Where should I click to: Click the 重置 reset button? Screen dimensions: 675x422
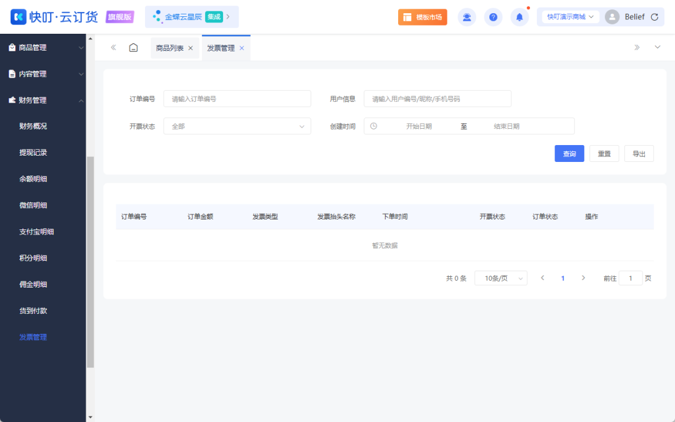pos(604,153)
